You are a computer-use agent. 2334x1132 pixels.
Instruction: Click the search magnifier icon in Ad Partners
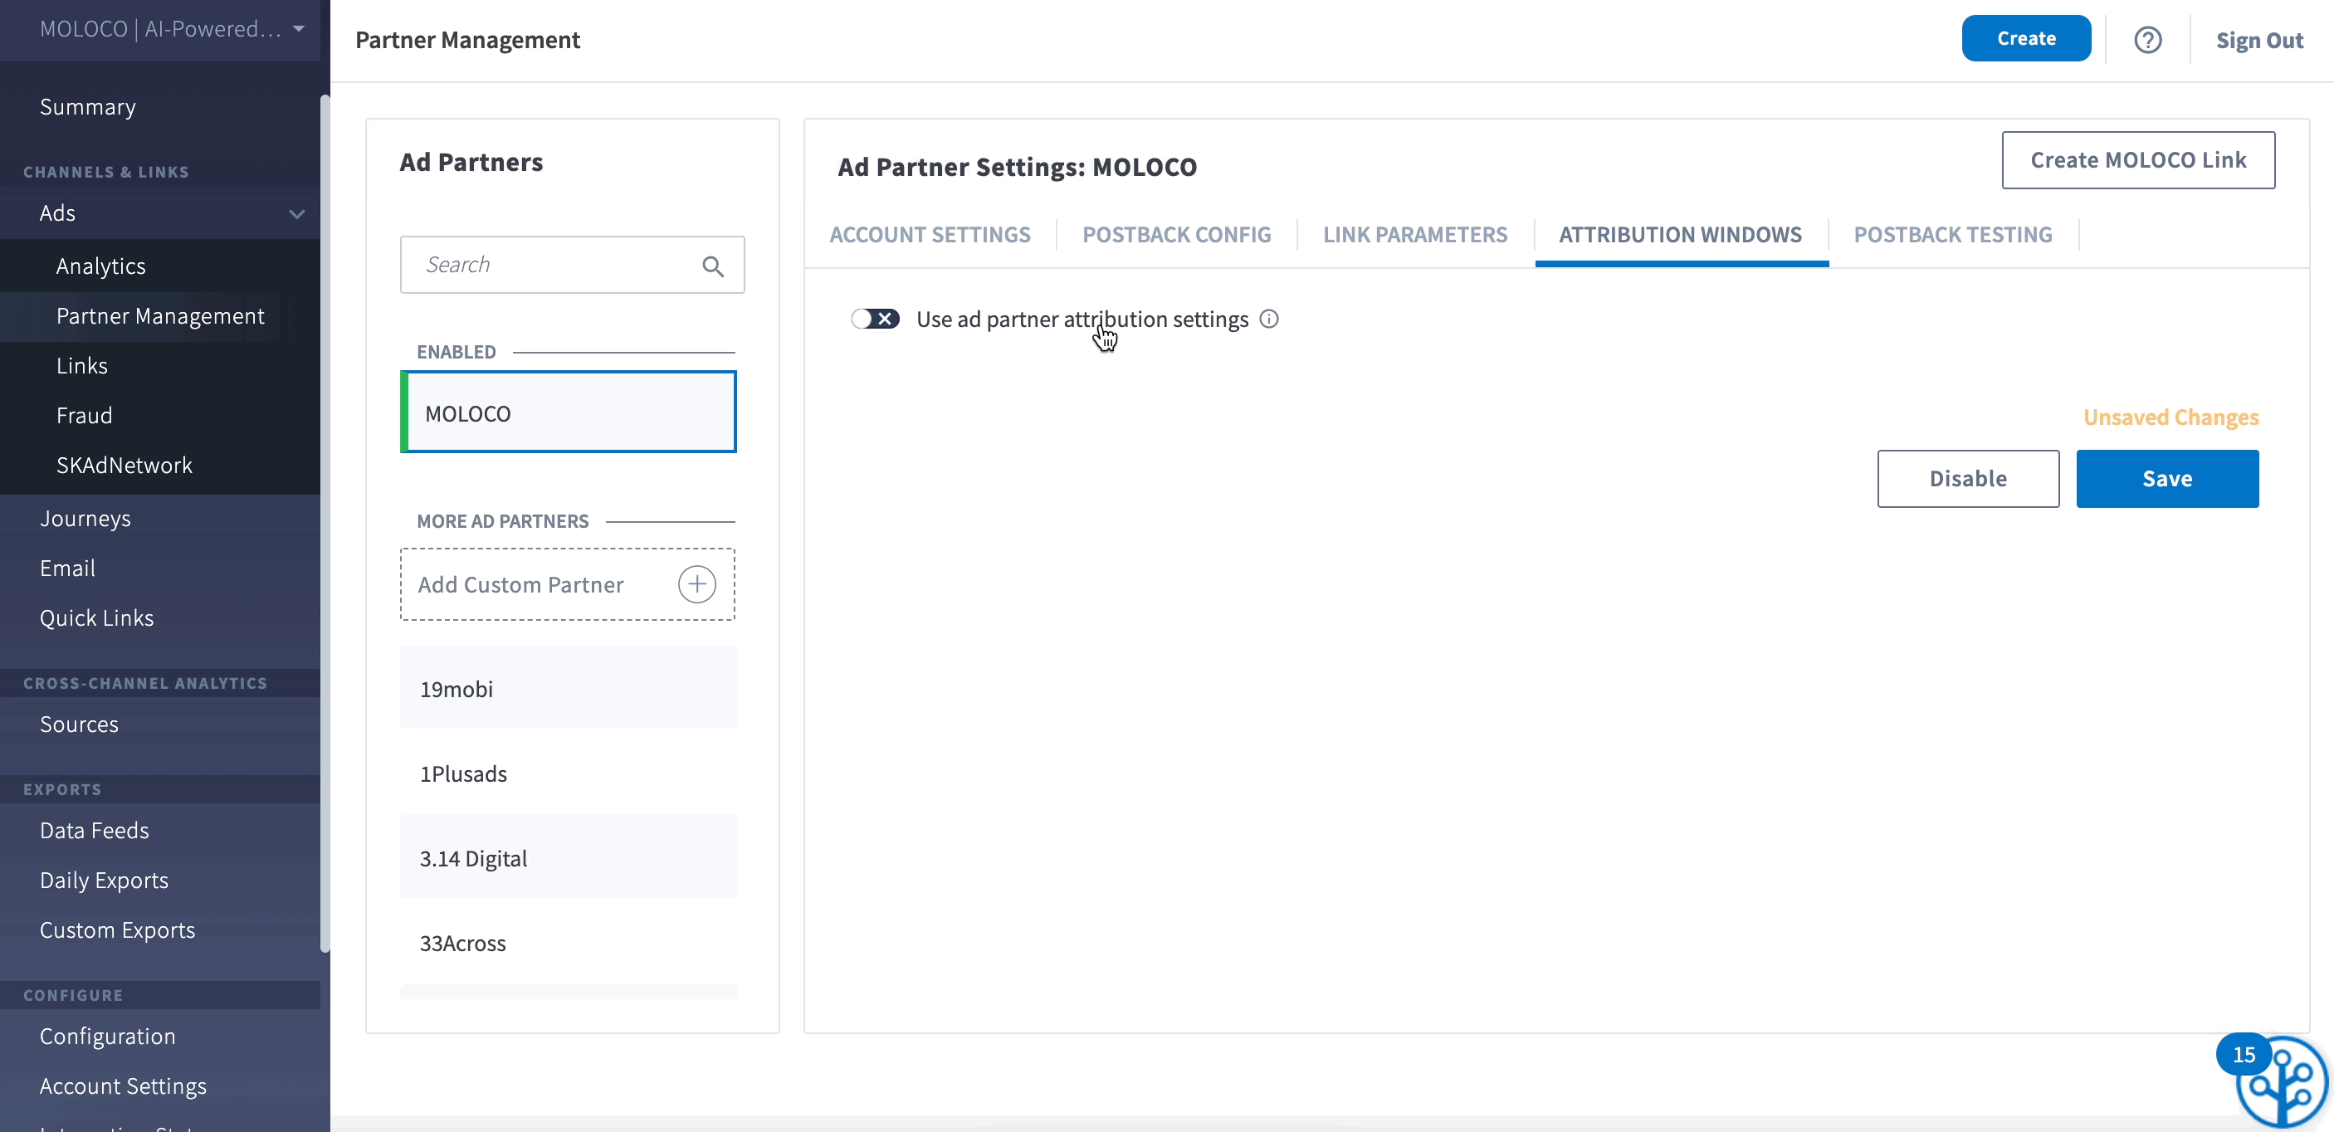[x=713, y=266]
